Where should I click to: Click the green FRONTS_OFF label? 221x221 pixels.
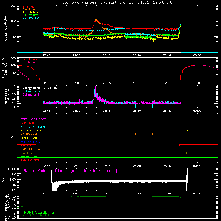pyautogui.click(x=29, y=157)
